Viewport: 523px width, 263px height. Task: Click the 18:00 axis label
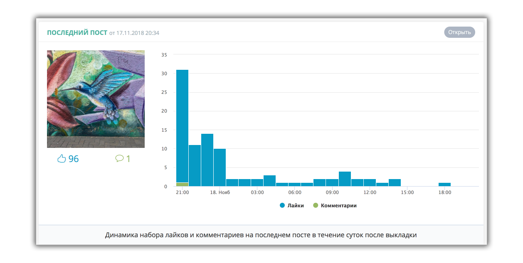(x=445, y=193)
